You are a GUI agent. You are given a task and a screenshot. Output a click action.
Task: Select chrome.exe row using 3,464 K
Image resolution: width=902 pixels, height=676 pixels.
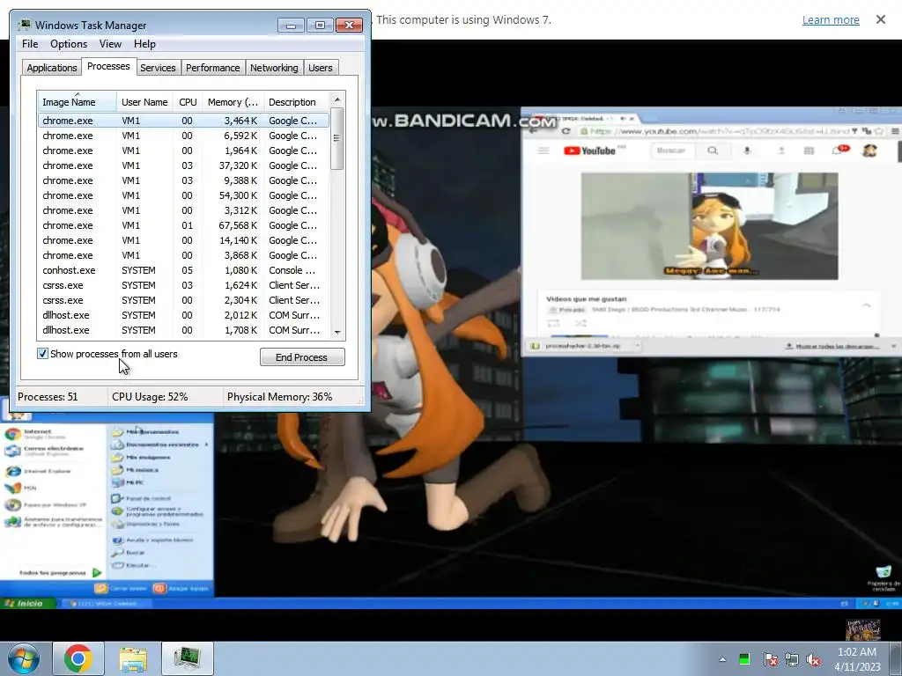(x=183, y=121)
